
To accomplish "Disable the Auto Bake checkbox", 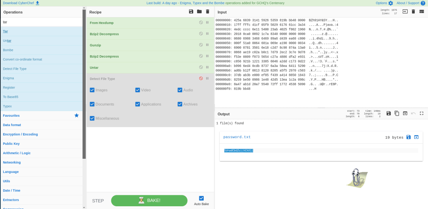I will [x=201, y=198].
